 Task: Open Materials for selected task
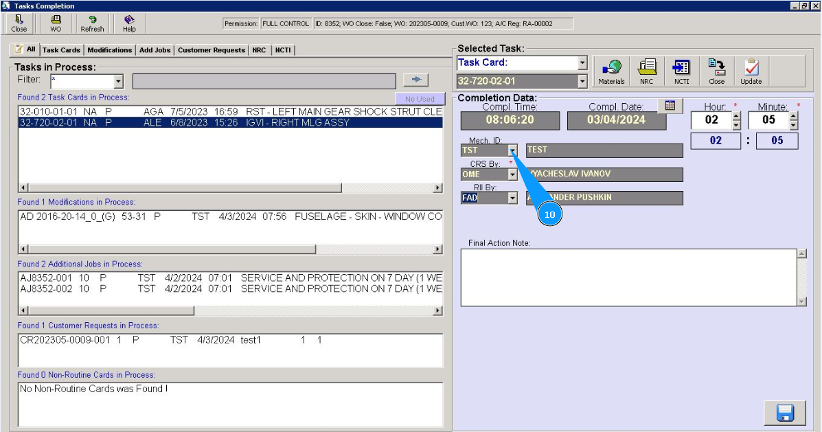pyautogui.click(x=611, y=71)
